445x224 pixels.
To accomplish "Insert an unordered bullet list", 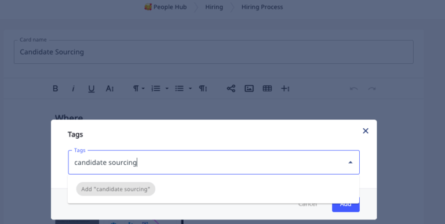I will point(179,88).
